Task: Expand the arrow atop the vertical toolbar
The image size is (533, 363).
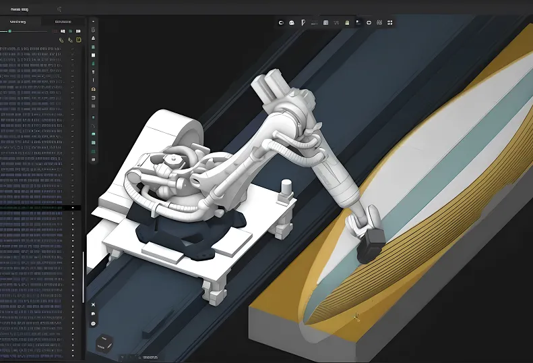Action: [x=93, y=21]
